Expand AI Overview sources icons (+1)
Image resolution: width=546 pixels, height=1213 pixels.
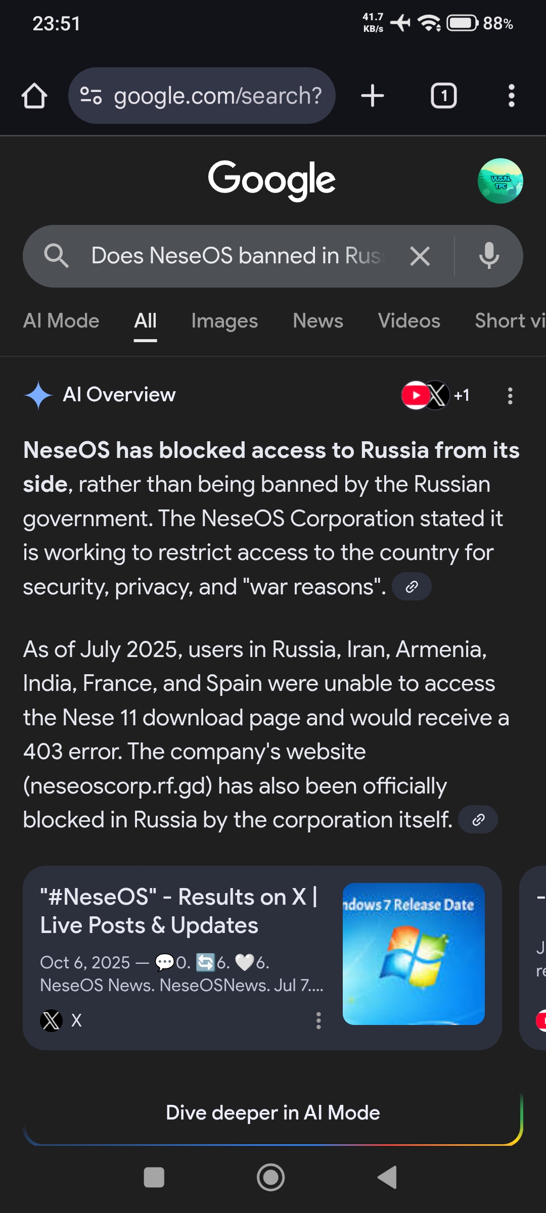[x=436, y=395]
